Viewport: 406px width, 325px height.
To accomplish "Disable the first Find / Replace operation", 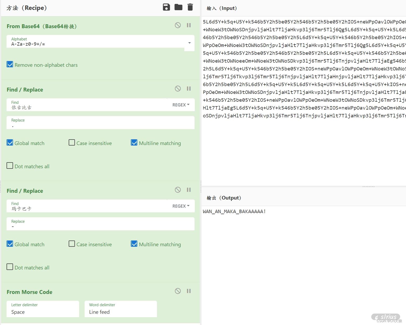I will pyautogui.click(x=178, y=89).
